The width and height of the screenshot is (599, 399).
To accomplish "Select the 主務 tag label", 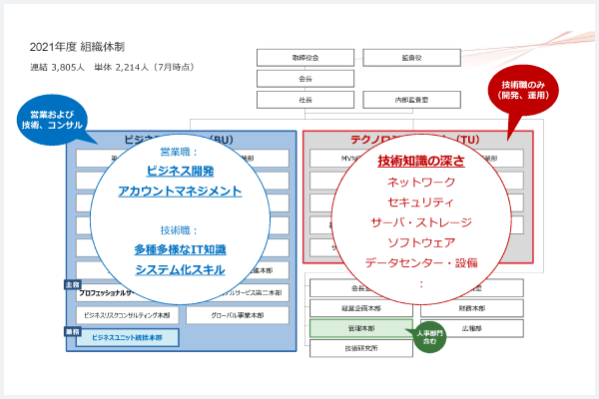I will point(70,284).
